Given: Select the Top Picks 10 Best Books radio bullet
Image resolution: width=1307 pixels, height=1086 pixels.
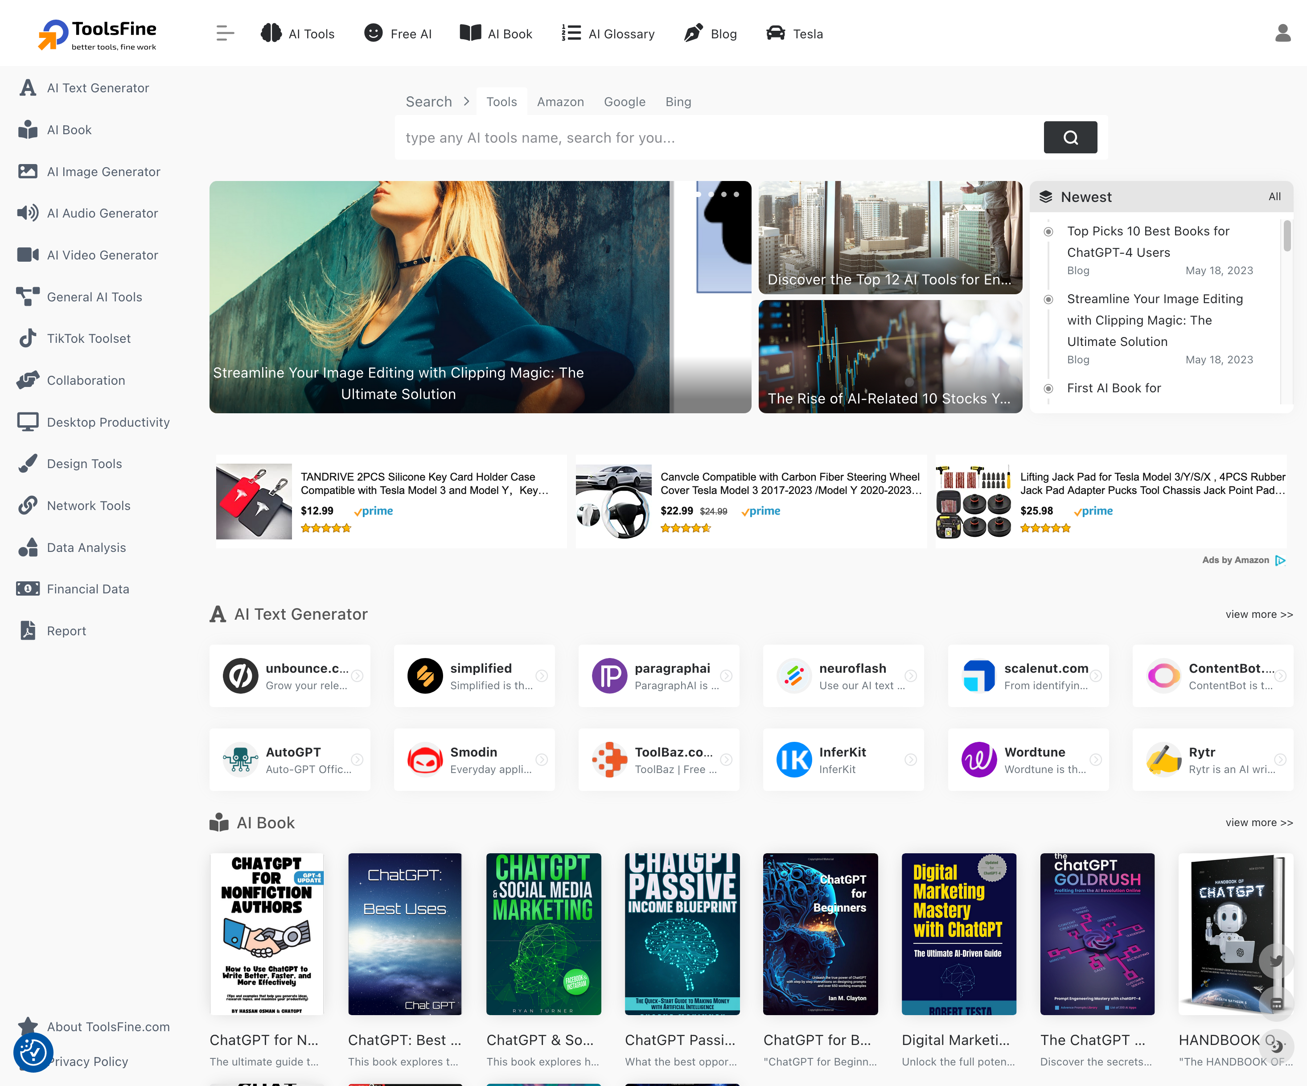Looking at the screenshot, I should click(x=1048, y=231).
